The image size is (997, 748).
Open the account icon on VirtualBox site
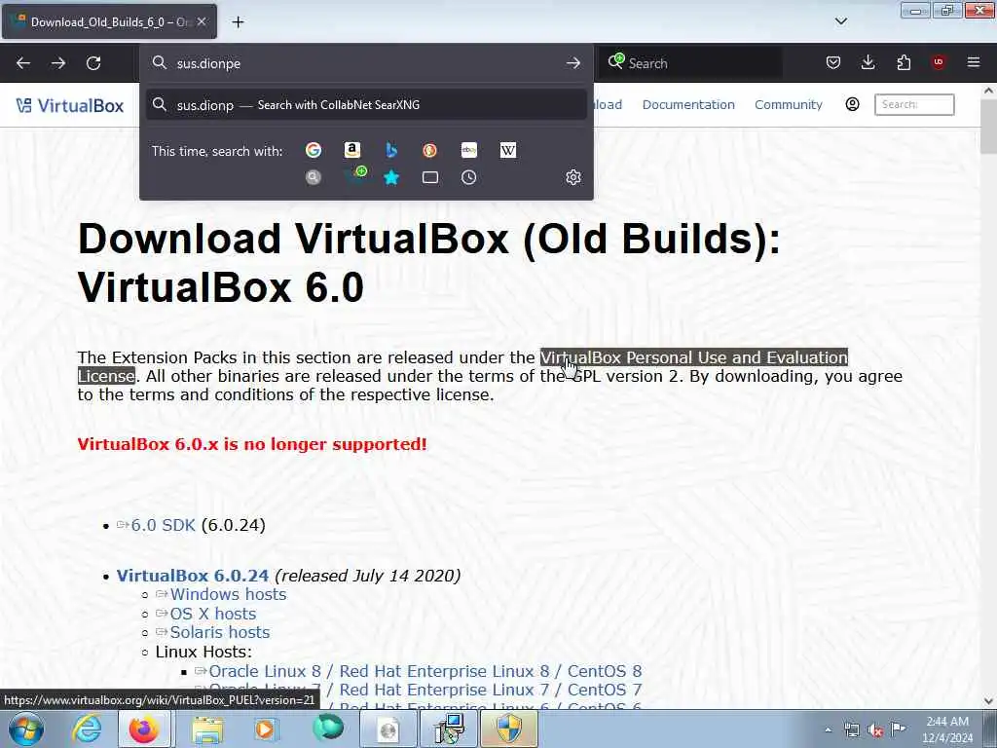tap(853, 104)
